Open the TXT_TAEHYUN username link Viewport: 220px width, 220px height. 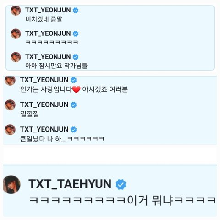click(70, 184)
